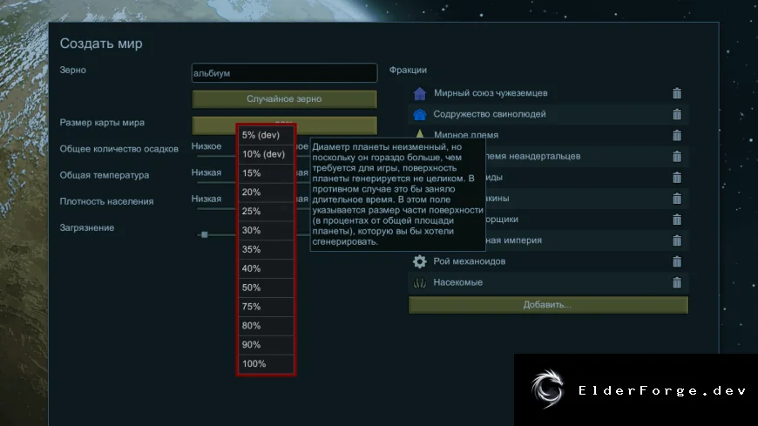758x426 pixels.
Task: Generate a seed with Случайное зерно
Action: coord(284,99)
